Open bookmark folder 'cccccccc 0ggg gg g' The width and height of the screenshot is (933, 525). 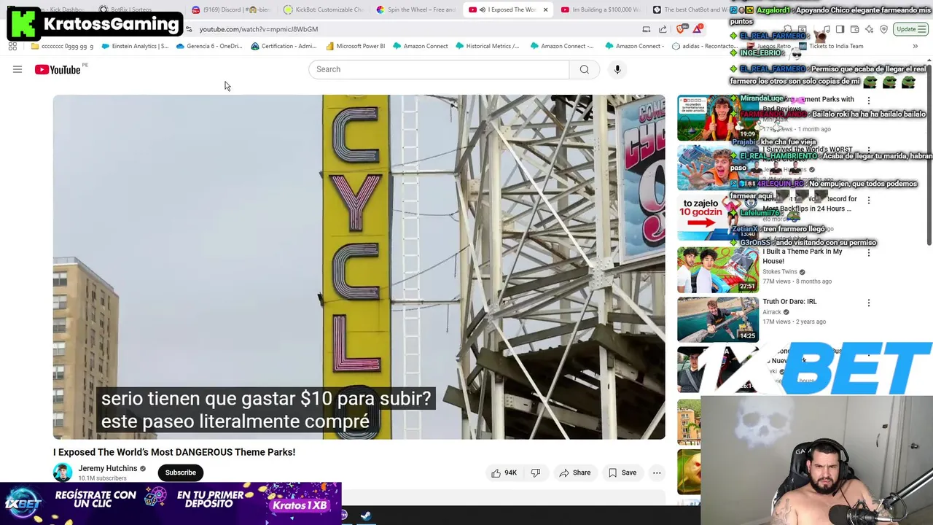pyautogui.click(x=62, y=46)
